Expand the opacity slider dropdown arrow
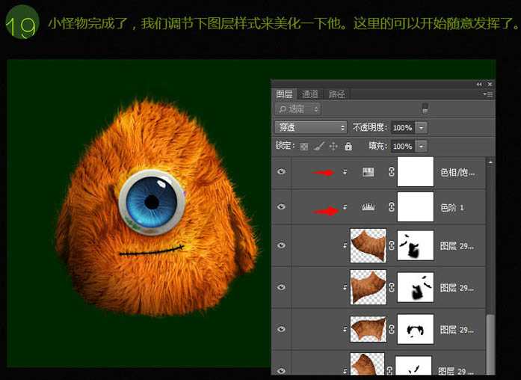 [422, 128]
